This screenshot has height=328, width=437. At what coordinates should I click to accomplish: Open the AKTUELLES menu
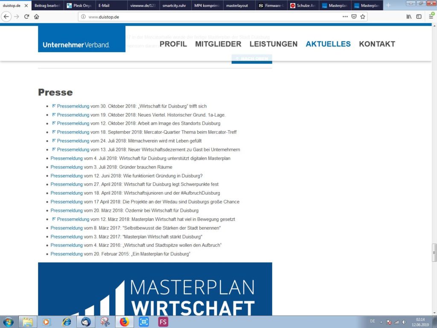328,44
